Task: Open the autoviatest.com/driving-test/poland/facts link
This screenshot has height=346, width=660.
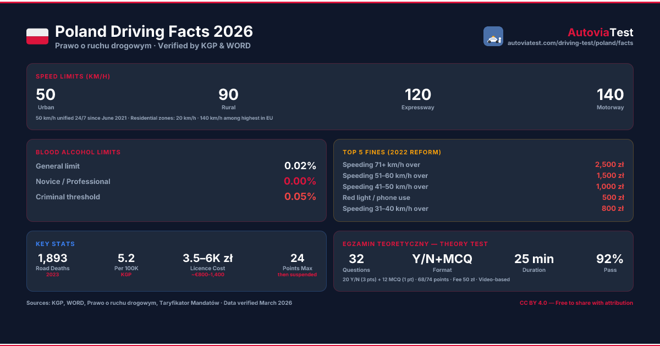Action: (570, 43)
